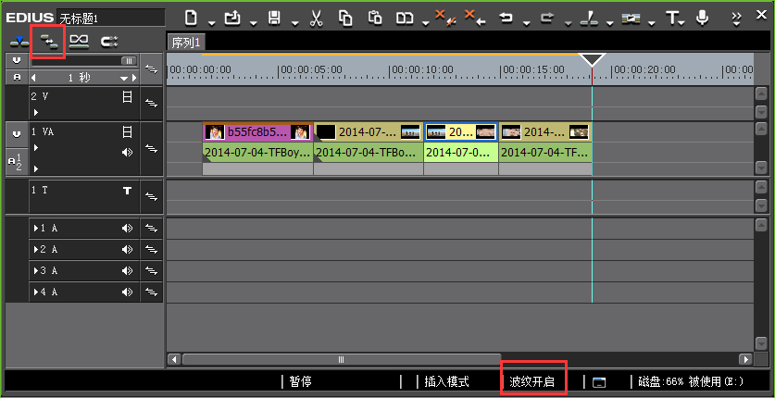Image resolution: width=775 pixels, height=398 pixels.
Task: Click the Cut scissors icon
Action: [316, 19]
